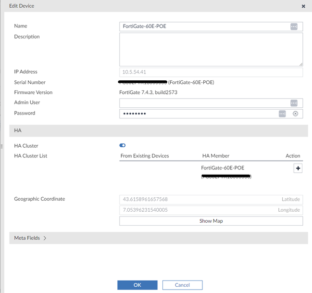Edit the Longitude coordinate field
The height and width of the screenshot is (293, 312).
pos(211,210)
